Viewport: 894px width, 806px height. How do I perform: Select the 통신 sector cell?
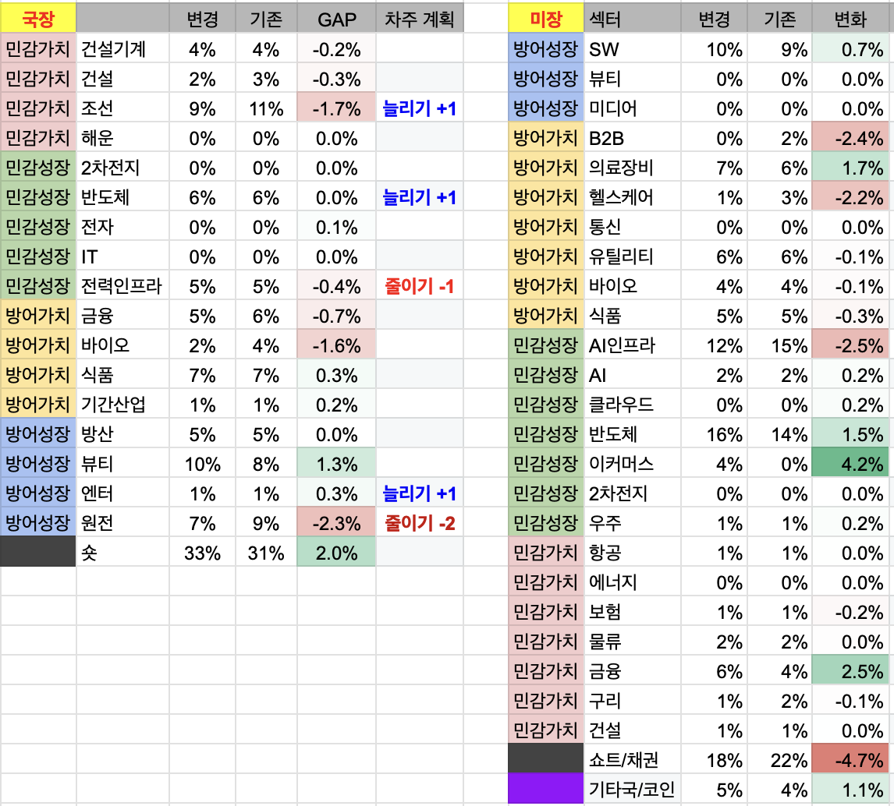click(x=632, y=226)
